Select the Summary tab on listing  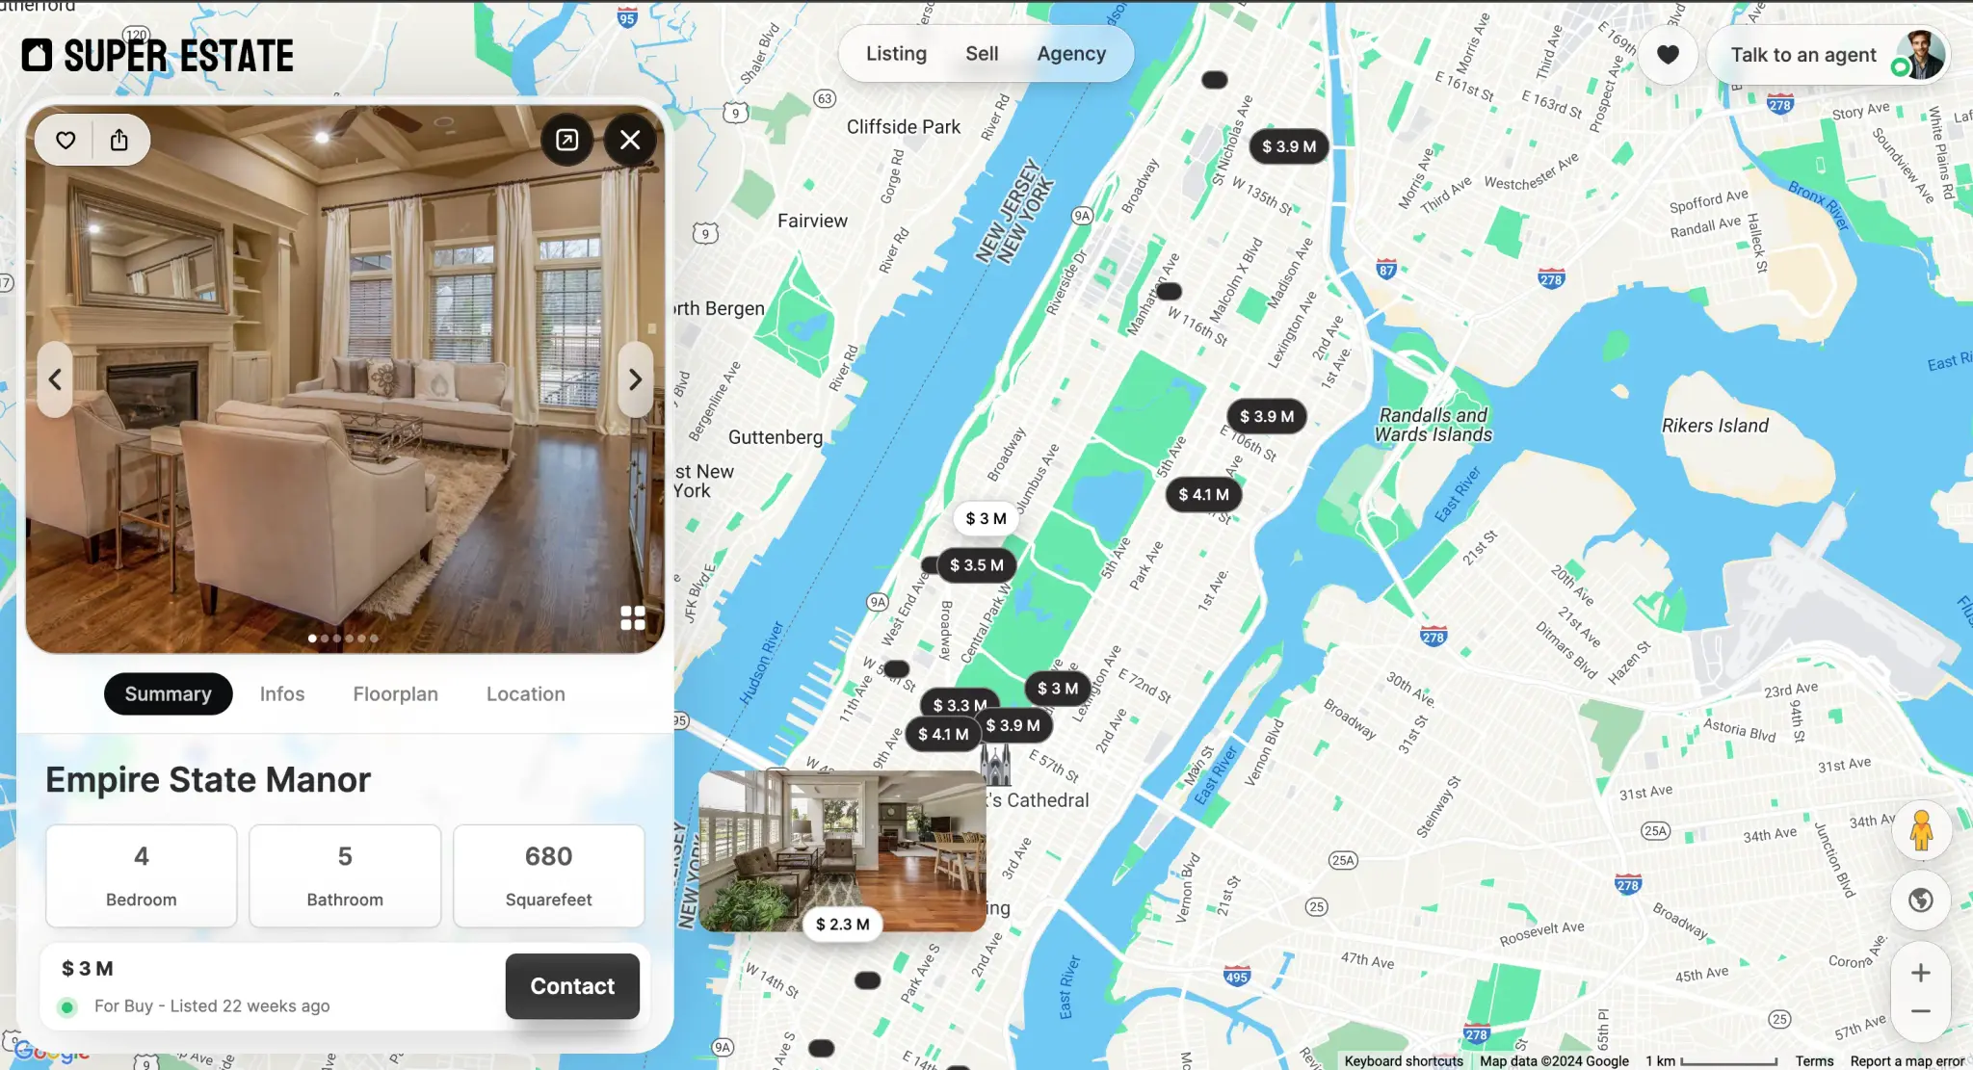click(x=168, y=693)
